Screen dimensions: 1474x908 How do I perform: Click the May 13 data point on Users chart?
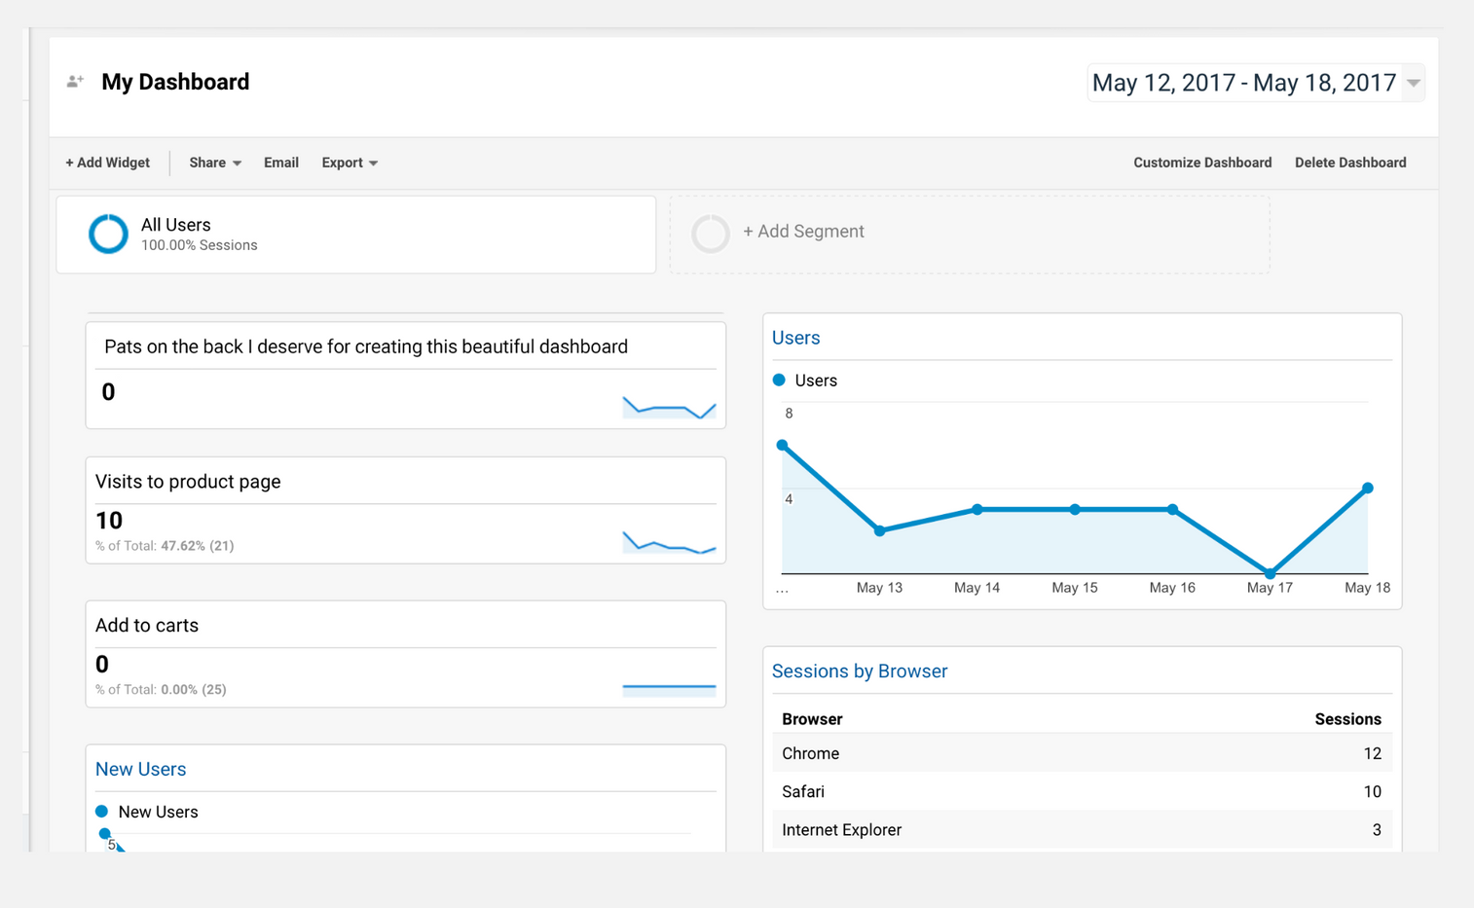[x=879, y=530]
